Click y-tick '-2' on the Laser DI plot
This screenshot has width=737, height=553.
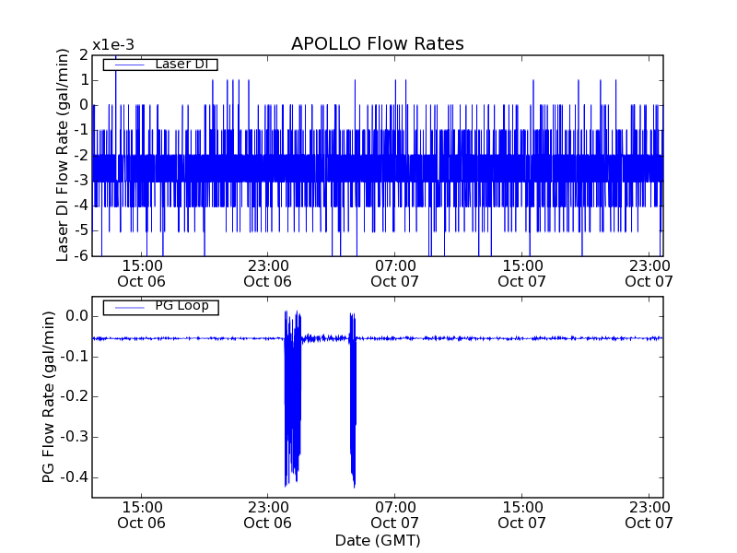pyautogui.click(x=82, y=156)
